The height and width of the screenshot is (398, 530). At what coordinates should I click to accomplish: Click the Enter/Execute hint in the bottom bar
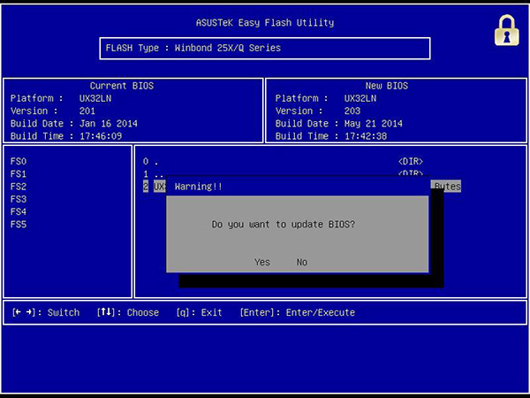click(297, 312)
